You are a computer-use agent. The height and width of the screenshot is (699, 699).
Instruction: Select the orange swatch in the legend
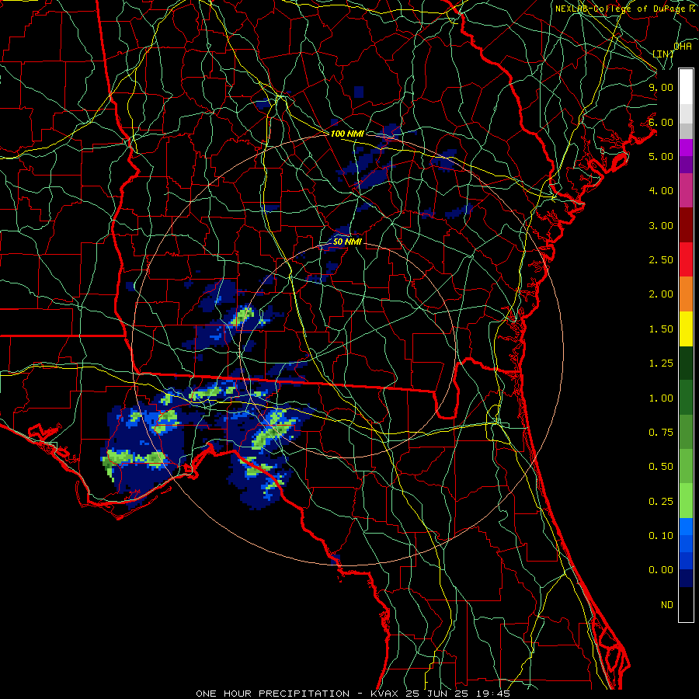[x=686, y=294]
